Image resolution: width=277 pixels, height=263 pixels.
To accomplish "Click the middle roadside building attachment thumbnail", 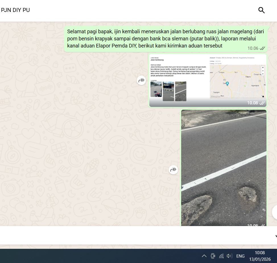I will click(168, 91).
